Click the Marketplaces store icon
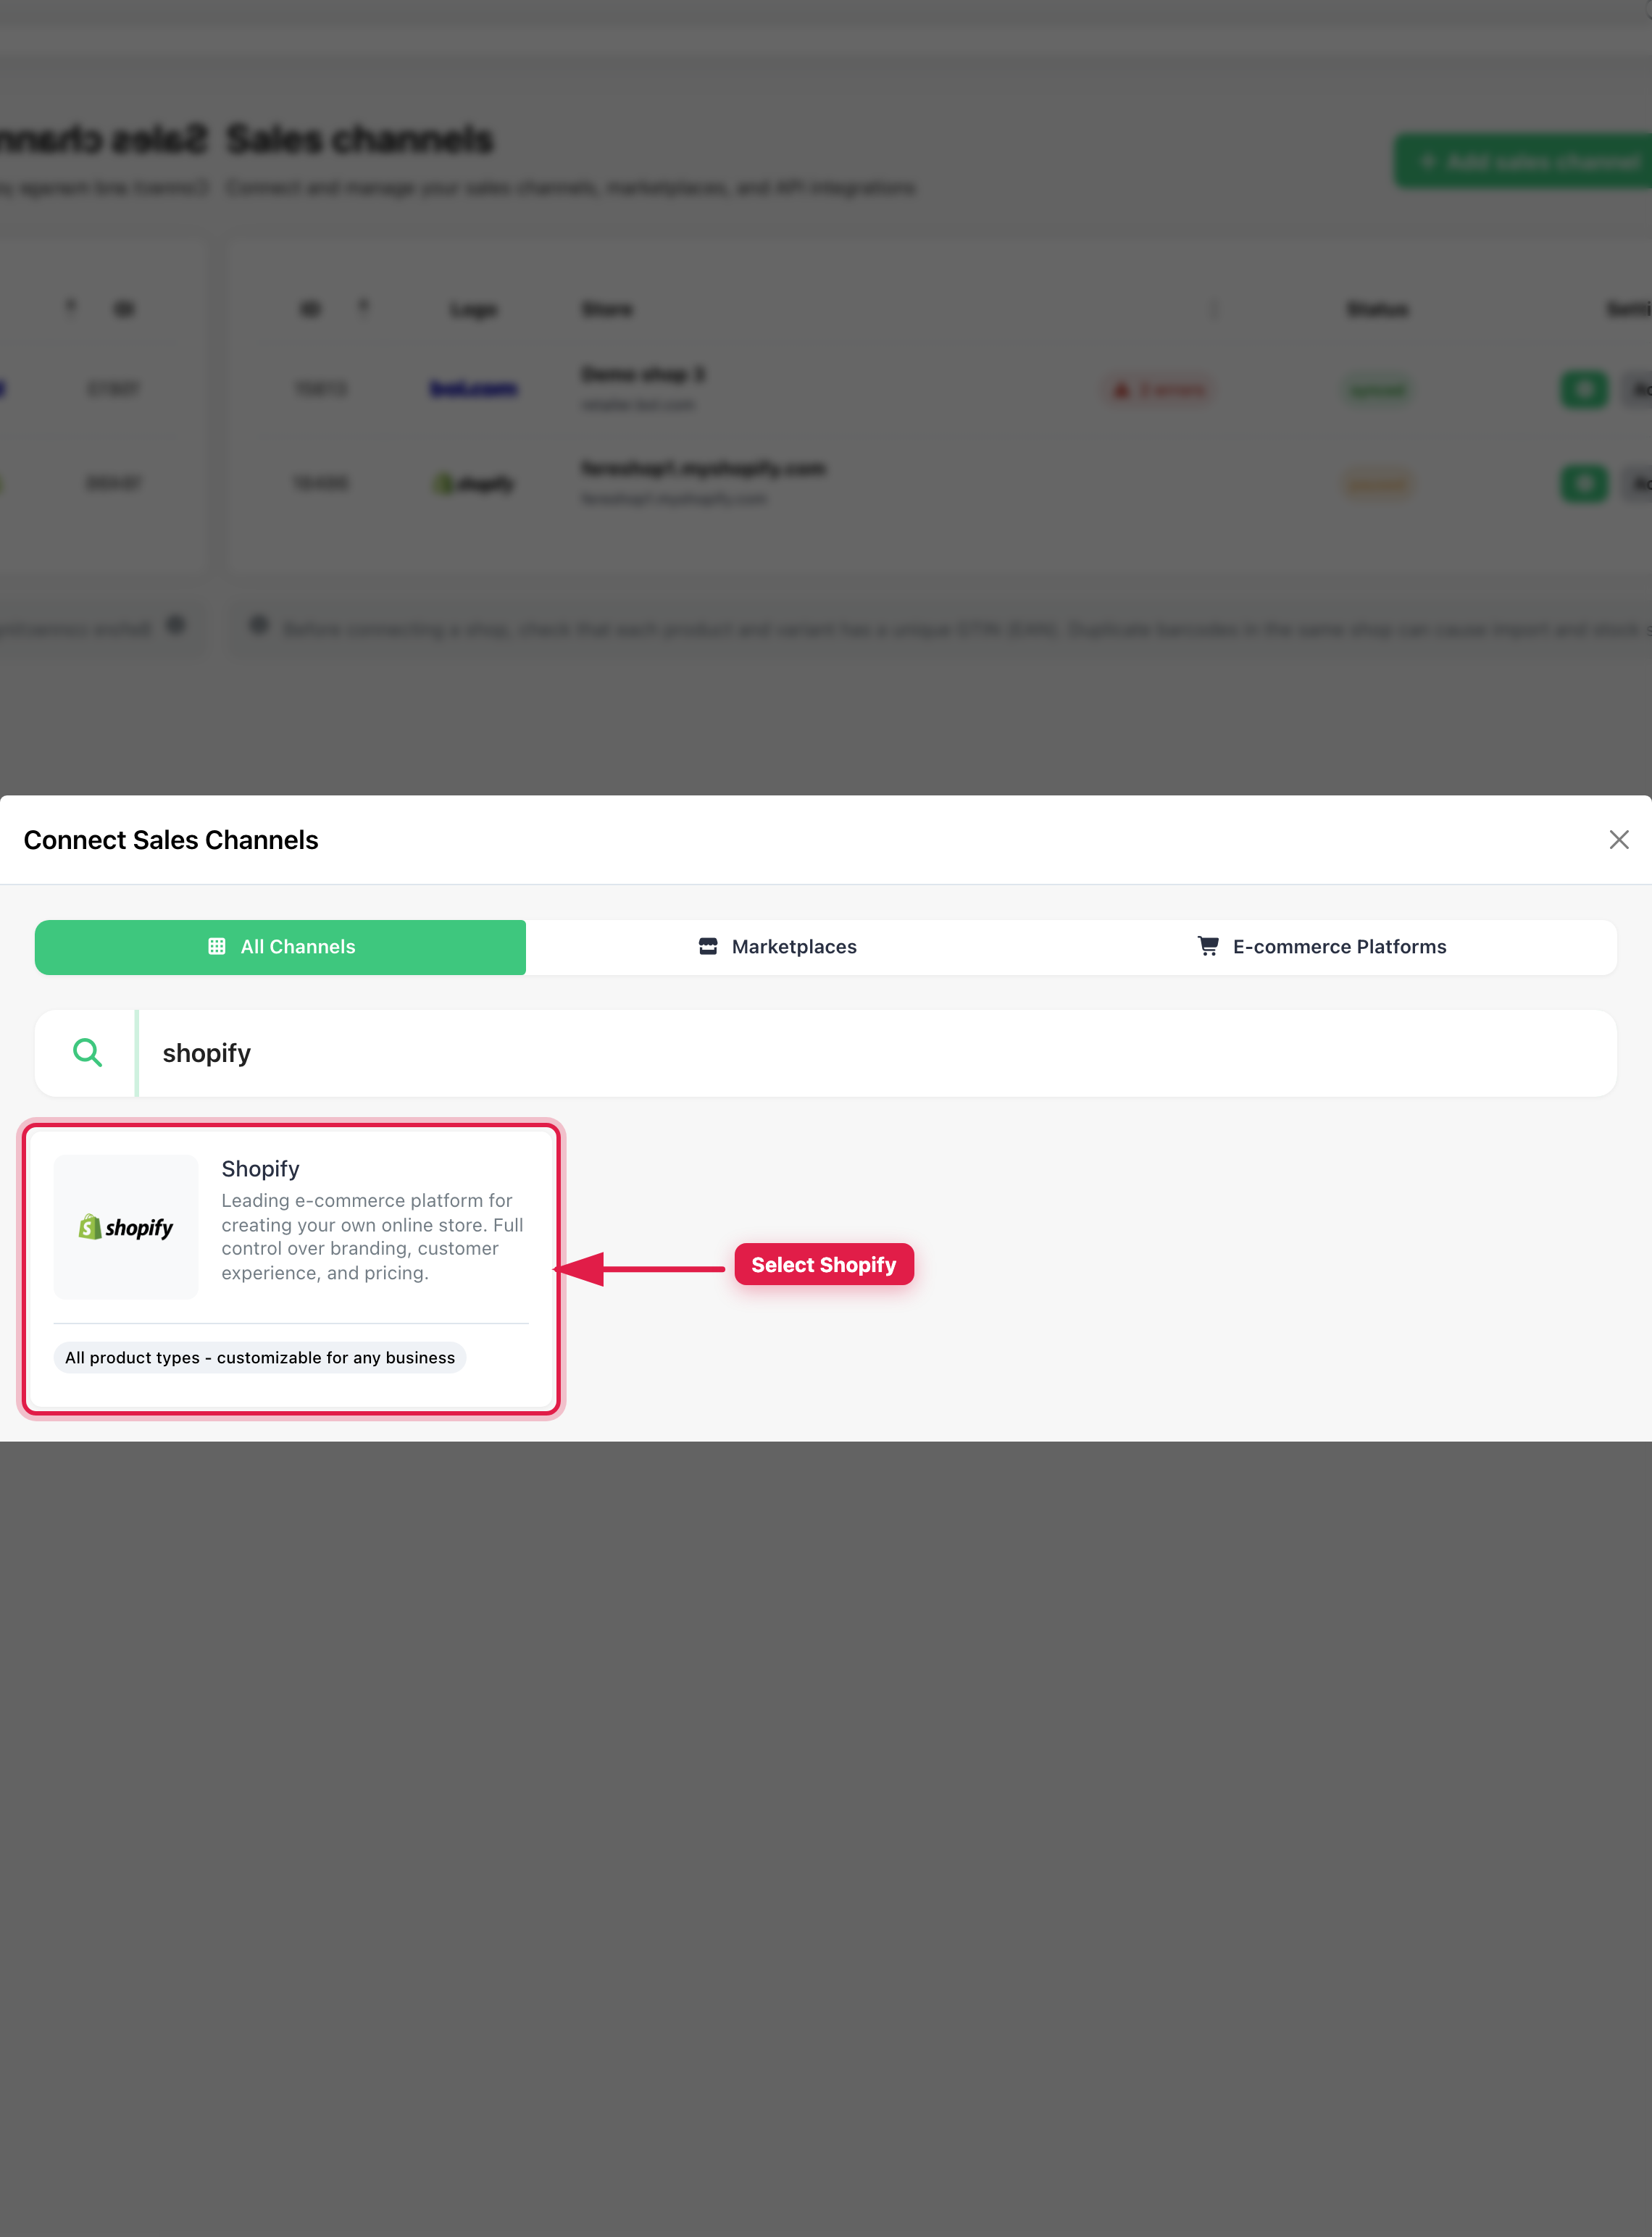Screen dimensions: 1652x2237 pos(708,947)
